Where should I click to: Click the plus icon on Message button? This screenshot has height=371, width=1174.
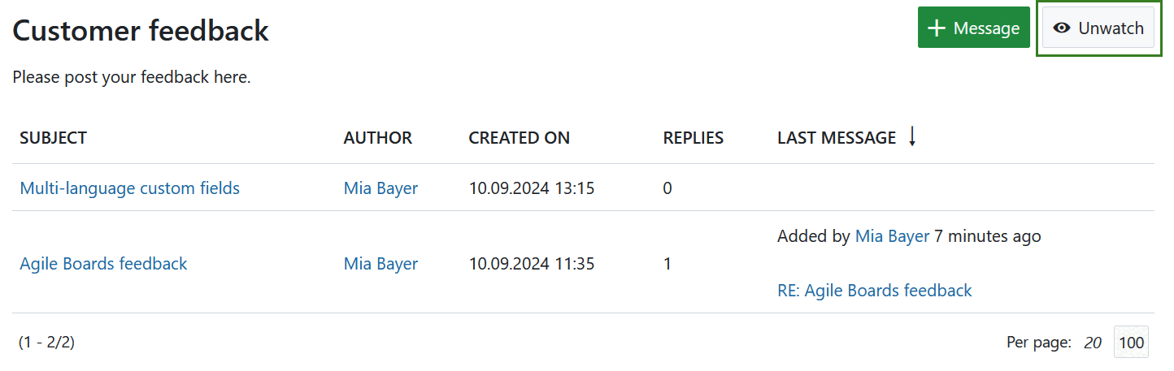[937, 28]
